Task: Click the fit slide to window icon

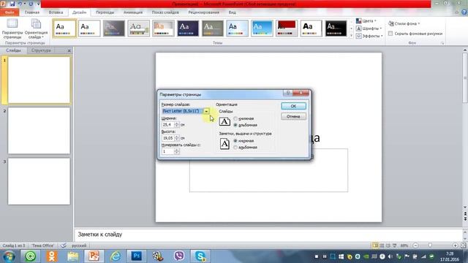Action: tap(463, 245)
